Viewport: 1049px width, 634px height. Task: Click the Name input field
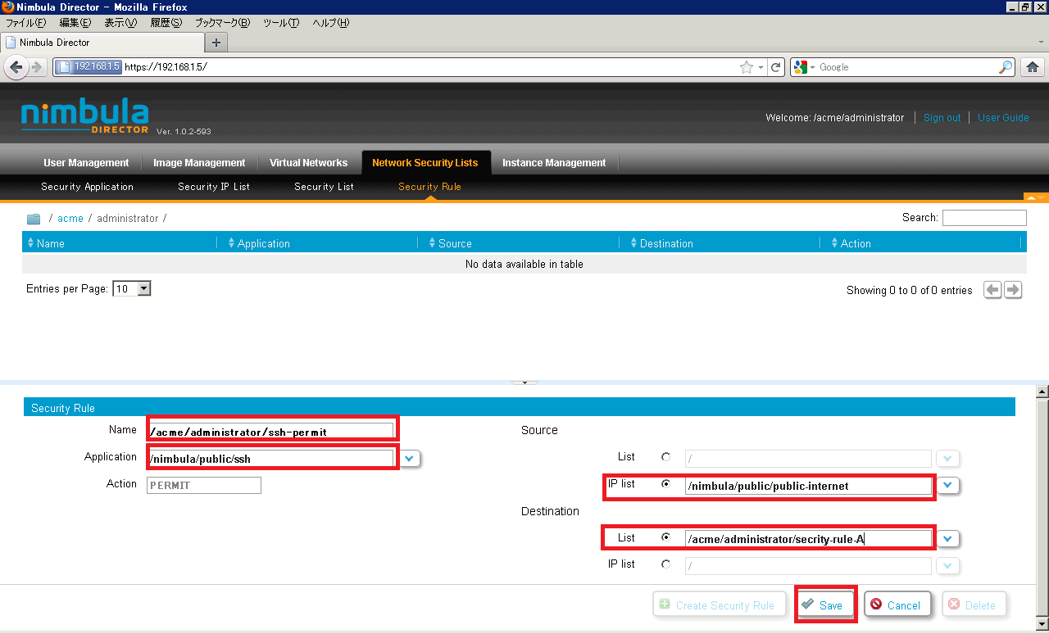pyautogui.click(x=270, y=431)
